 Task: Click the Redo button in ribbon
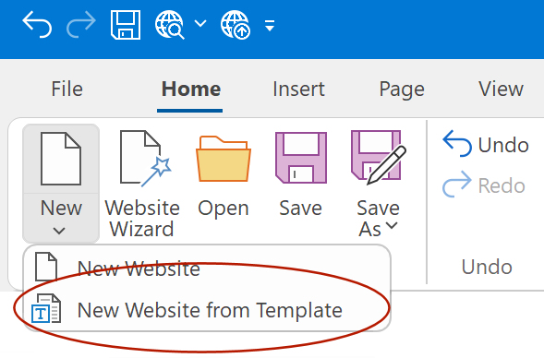point(484,185)
